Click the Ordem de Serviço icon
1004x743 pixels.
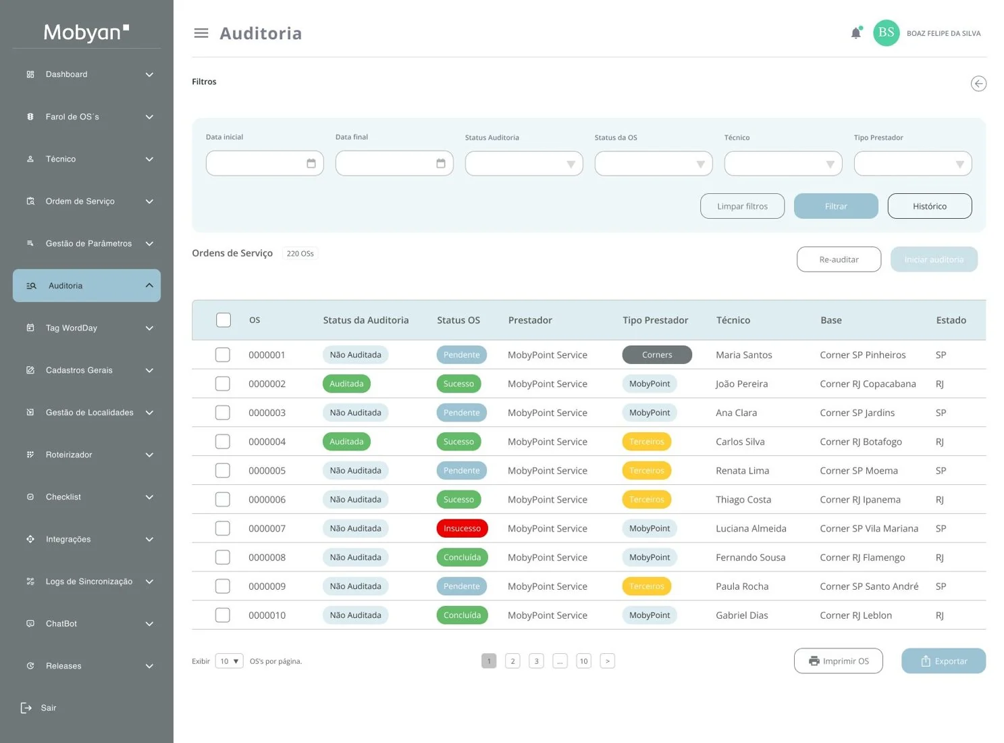[x=30, y=201]
